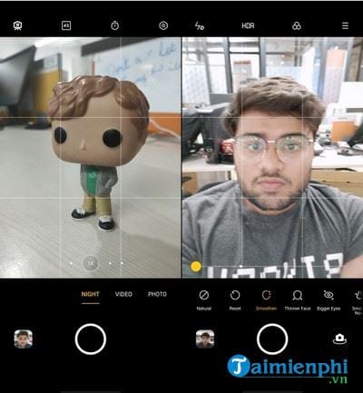The width and height of the screenshot is (363, 393).
Task: Enable the Bigger Eyes effect
Action: 329,300
